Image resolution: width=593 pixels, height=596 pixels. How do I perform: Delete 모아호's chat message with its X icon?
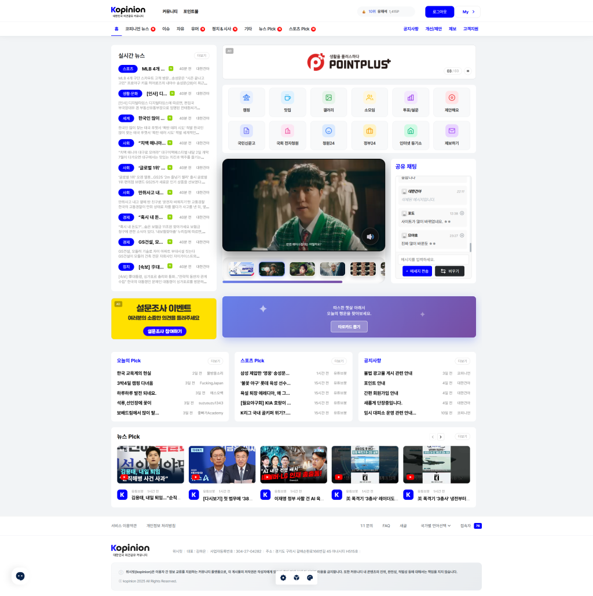[x=462, y=235]
